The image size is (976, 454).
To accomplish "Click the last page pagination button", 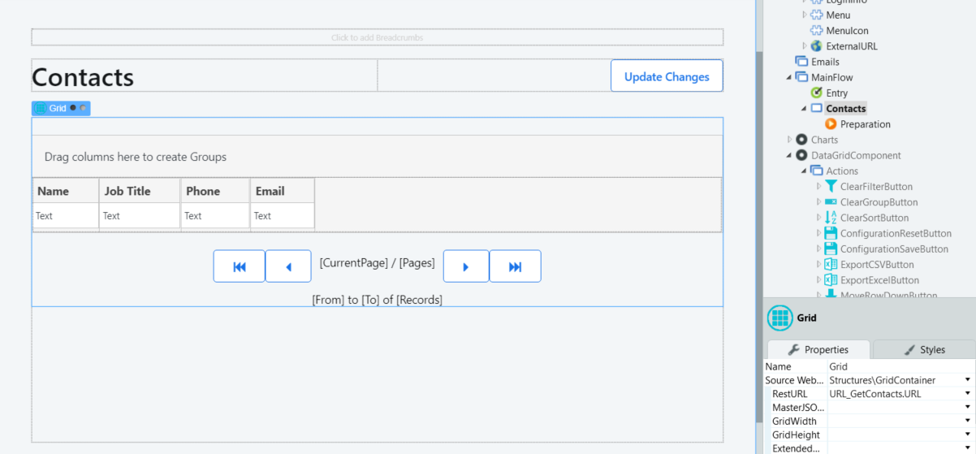I will 515,266.
